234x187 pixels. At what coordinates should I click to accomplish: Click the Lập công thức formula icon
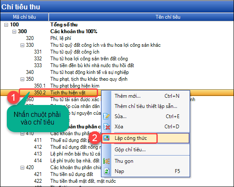tap(107, 138)
